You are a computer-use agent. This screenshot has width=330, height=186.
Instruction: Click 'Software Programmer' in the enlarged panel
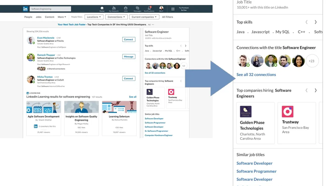(257, 171)
